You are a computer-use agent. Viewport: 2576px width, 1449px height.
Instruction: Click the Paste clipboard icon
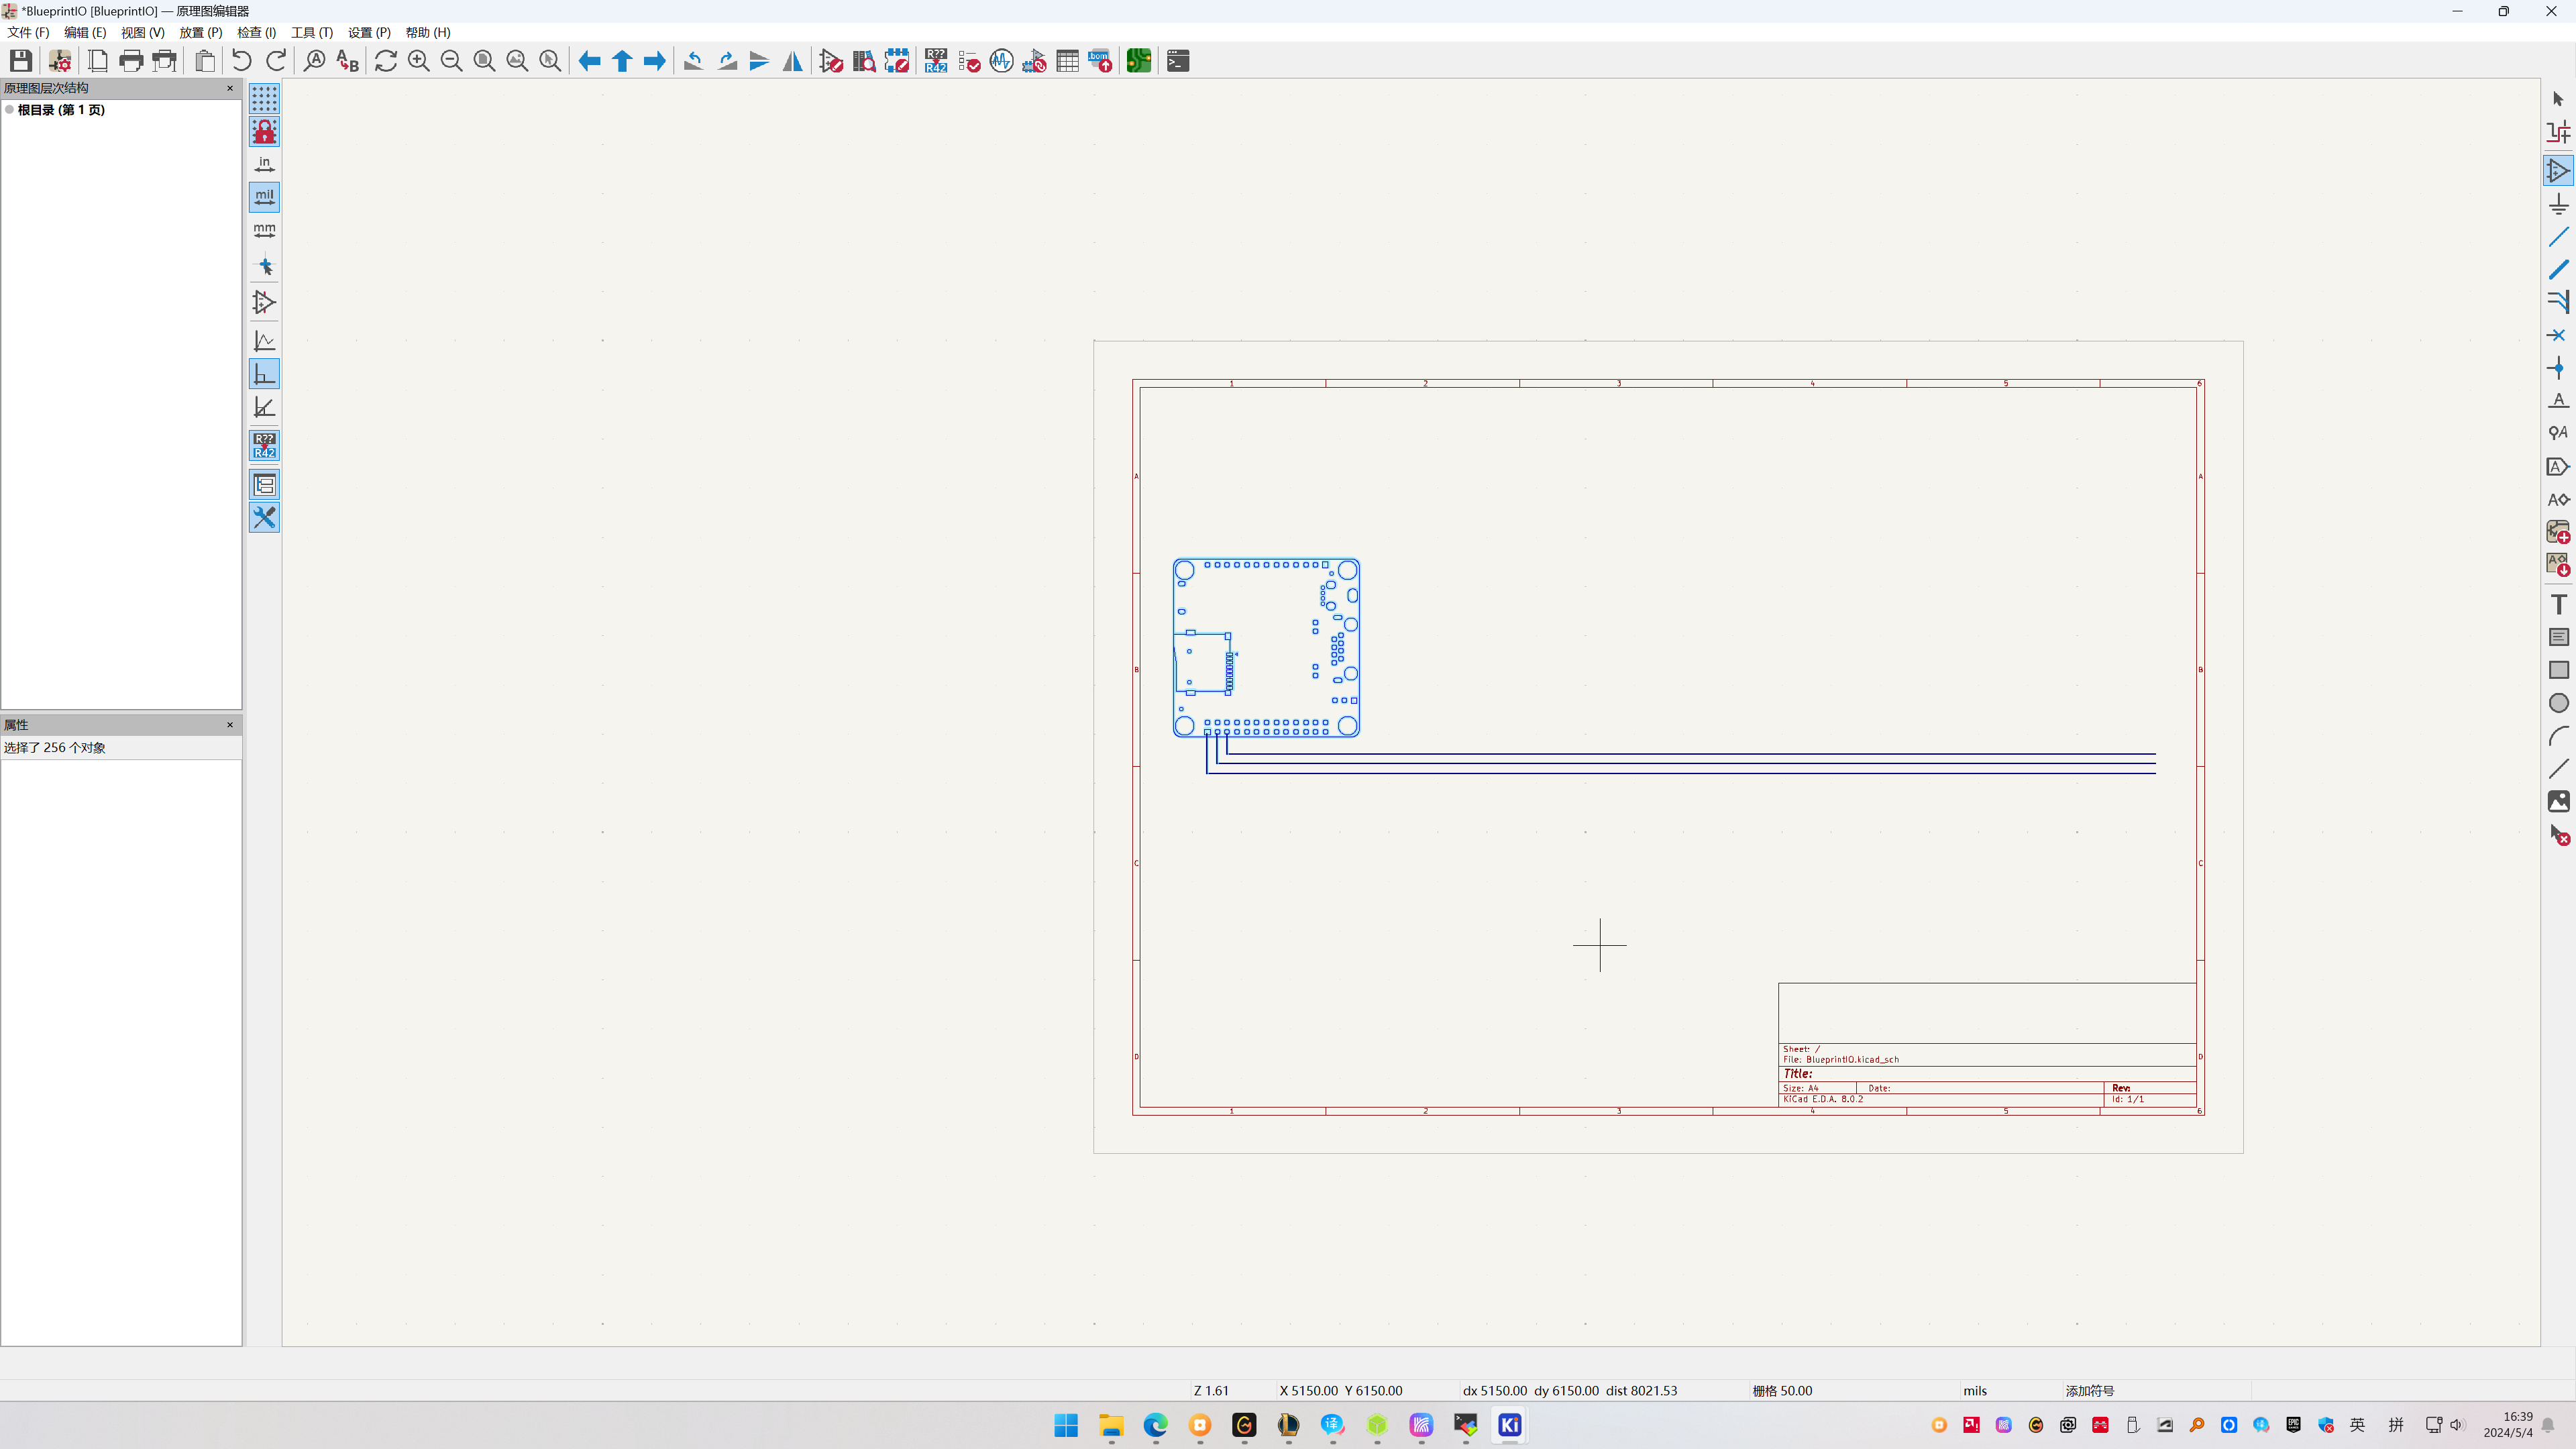205,61
